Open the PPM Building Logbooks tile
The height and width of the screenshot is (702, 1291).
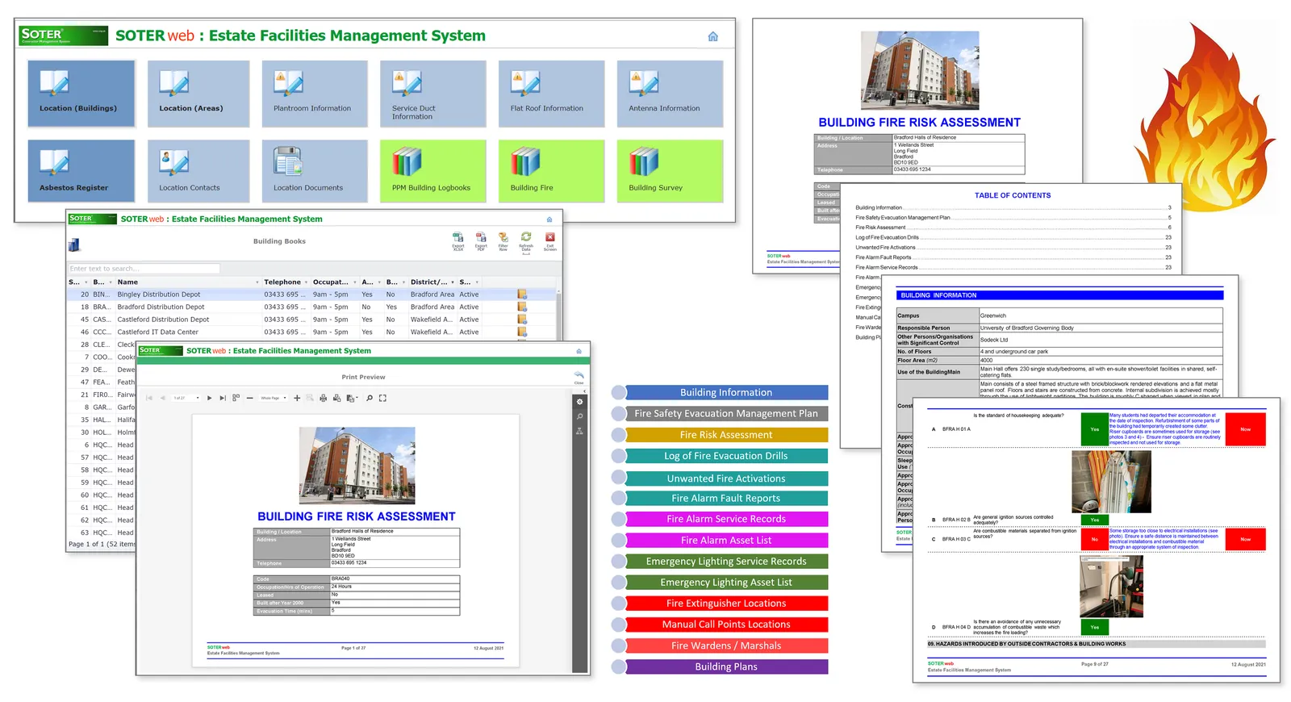433,171
